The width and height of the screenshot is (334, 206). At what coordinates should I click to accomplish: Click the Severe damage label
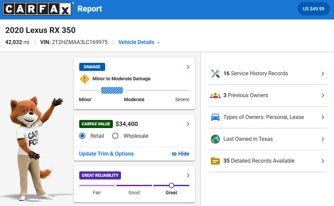[182, 99]
